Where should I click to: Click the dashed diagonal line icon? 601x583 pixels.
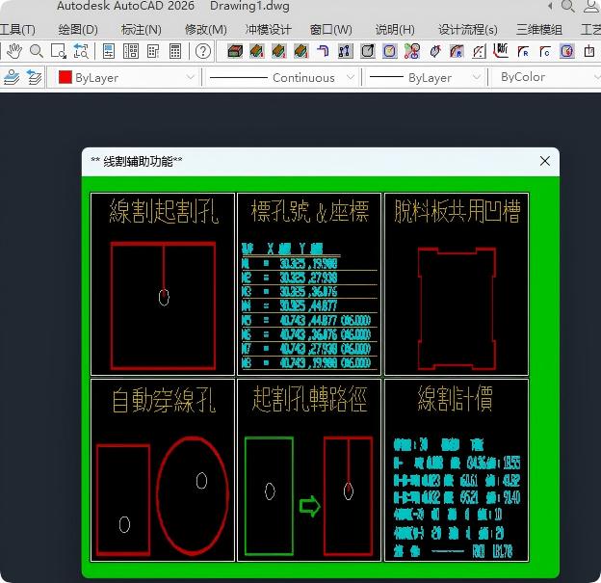tap(479, 51)
